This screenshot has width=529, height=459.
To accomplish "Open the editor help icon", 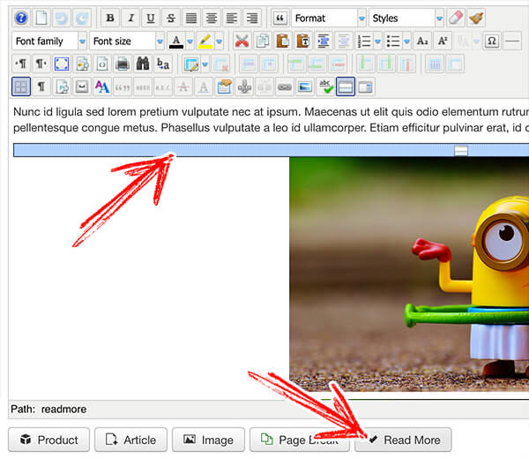I will [21, 18].
